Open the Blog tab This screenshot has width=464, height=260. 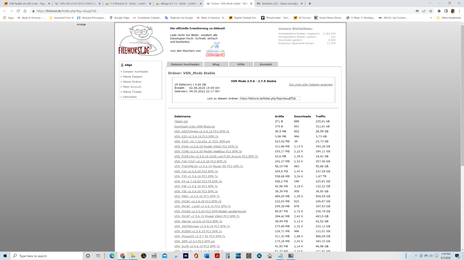(216, 64)
